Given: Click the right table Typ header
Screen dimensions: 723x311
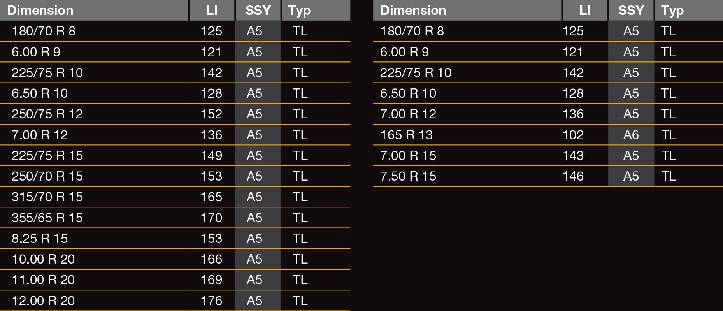Looking at the screenshot, I should 689,10.
